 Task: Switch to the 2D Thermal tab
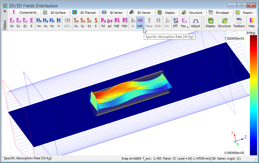(87, 13)
